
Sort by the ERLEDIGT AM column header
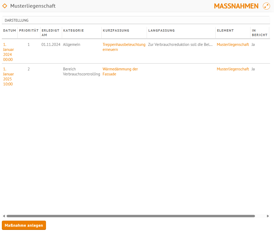(50, 33)
